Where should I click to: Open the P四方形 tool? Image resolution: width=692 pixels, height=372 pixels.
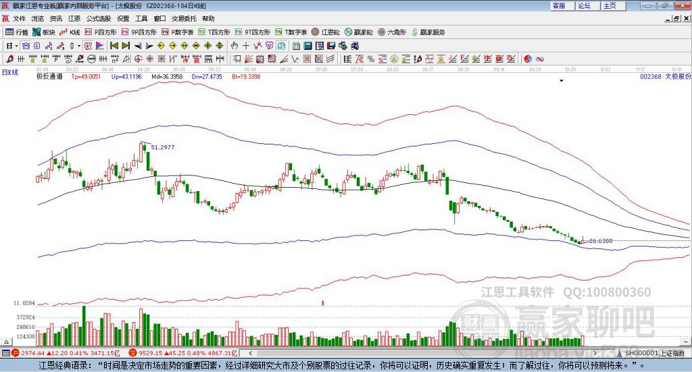101,32
